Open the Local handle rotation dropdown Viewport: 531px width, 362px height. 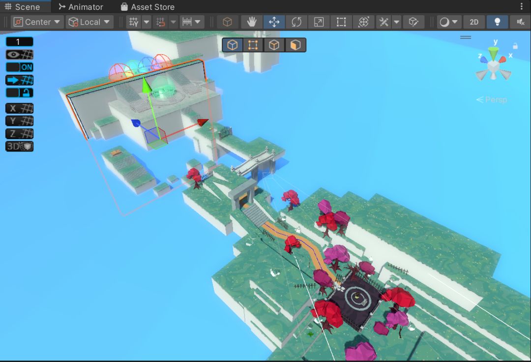click(89, 22)
